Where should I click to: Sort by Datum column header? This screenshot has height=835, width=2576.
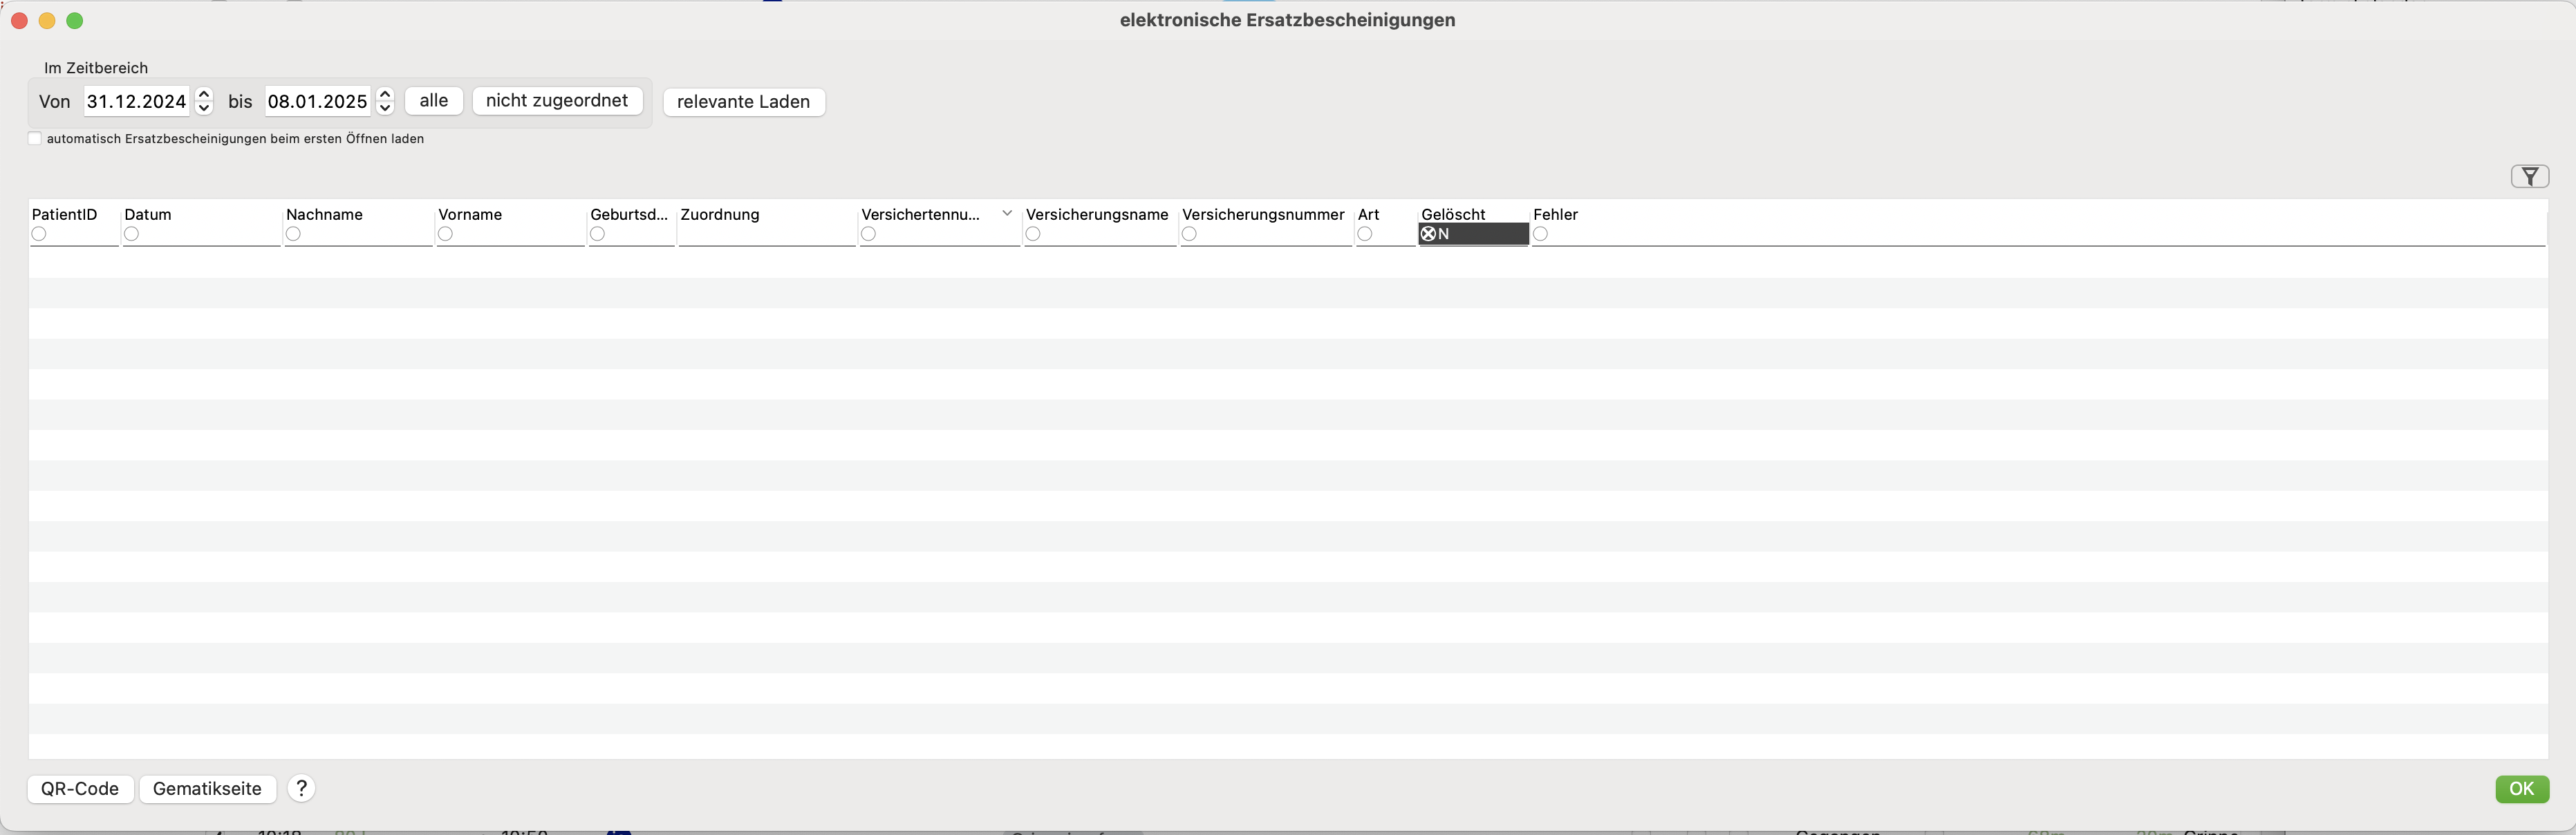(x=148, y=215)
